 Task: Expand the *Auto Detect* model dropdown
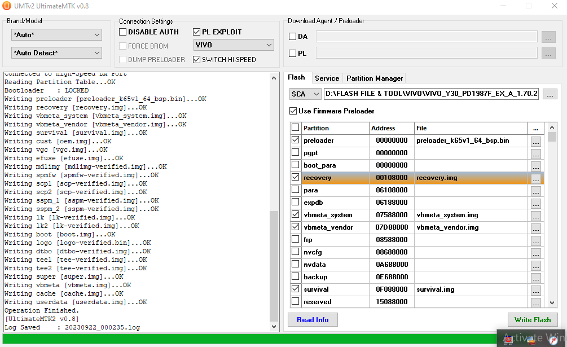(x=56, y=53)
